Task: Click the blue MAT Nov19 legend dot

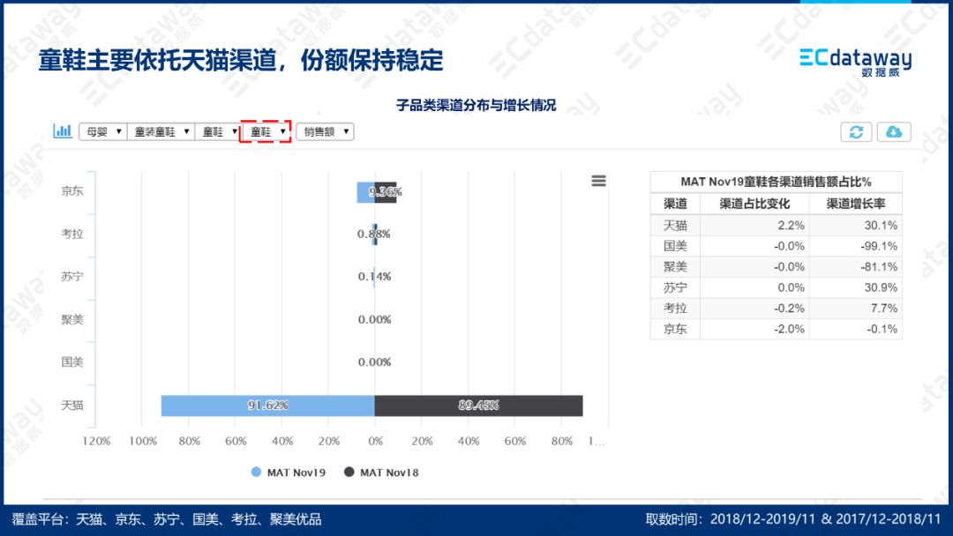Action: tap(256, 472)
